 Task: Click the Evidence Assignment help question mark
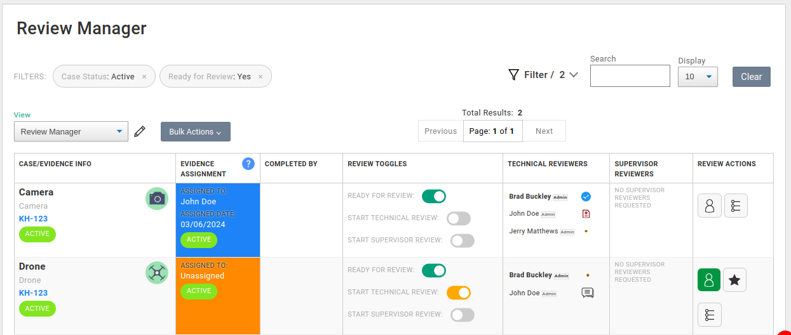coord(248,164)
